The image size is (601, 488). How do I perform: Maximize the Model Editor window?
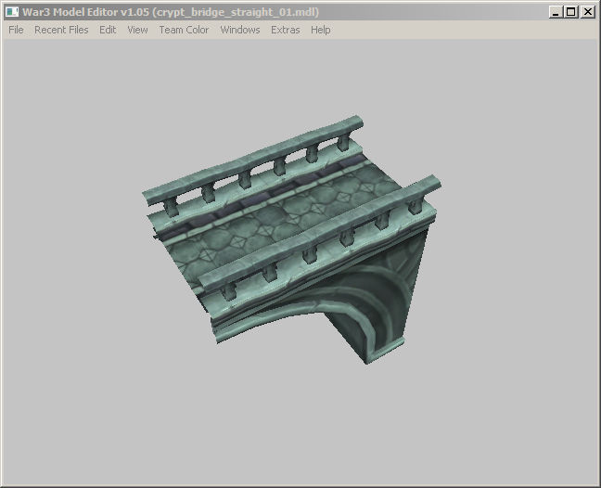pos(570,12)
